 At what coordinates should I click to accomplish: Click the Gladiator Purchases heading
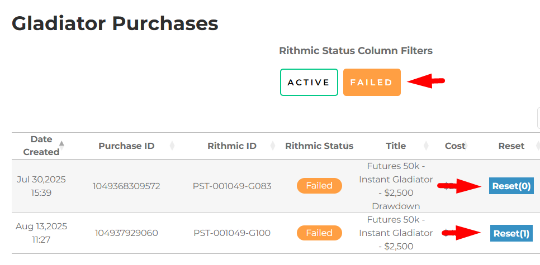tap(115, 23)
